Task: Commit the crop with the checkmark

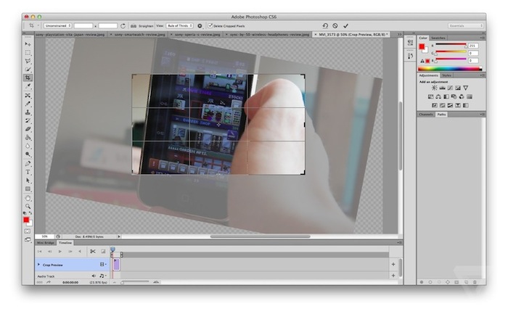Action: click(345, 25)
